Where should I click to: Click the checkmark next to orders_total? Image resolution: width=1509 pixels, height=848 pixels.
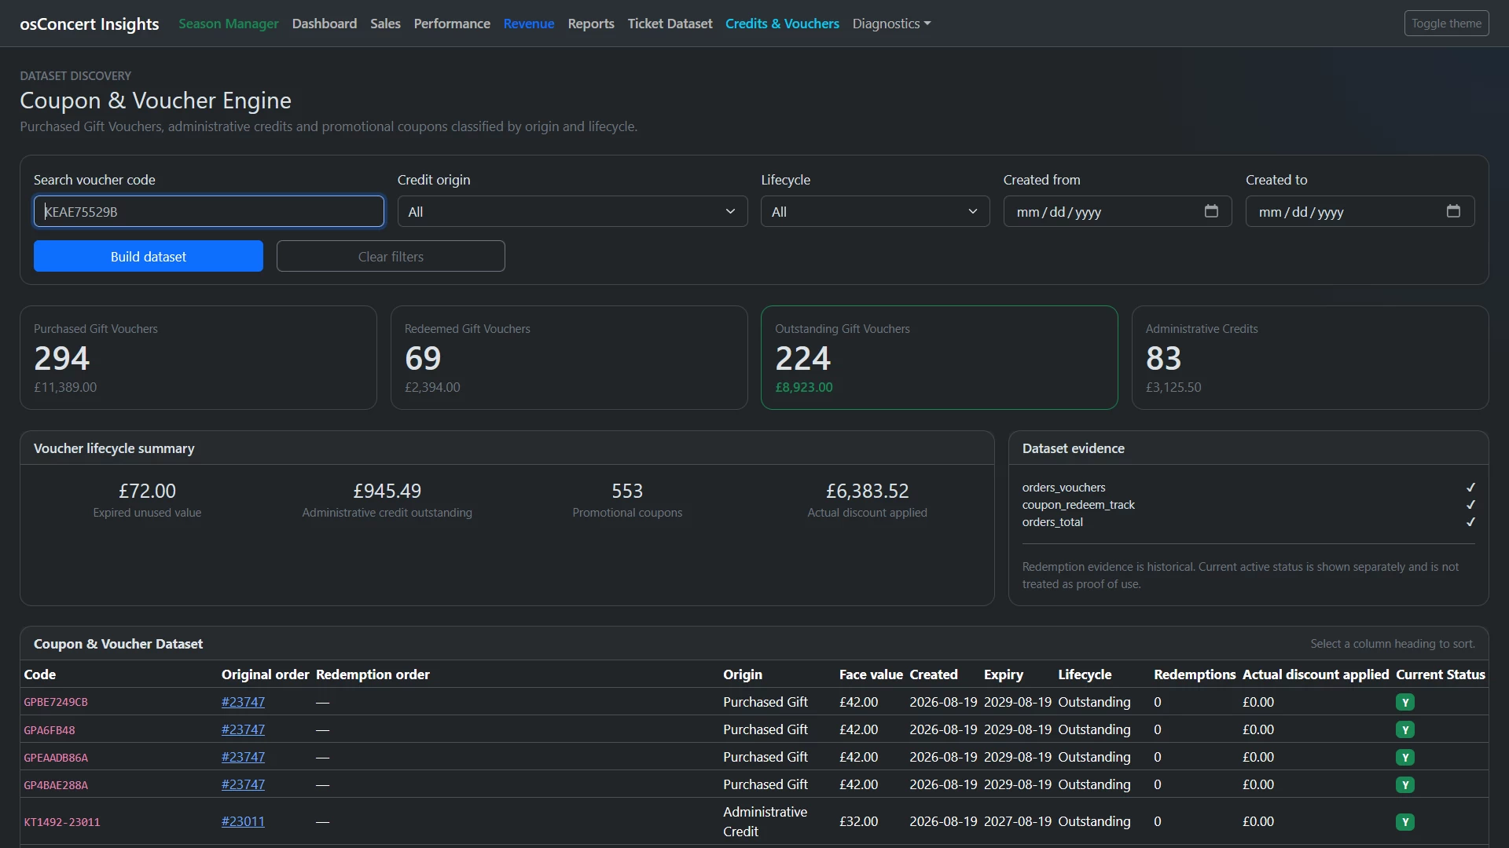(1470, 522)
